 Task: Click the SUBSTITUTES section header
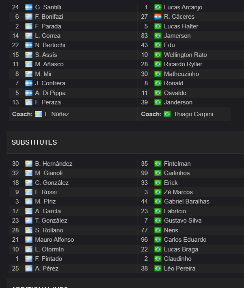(x=35, y=142)
